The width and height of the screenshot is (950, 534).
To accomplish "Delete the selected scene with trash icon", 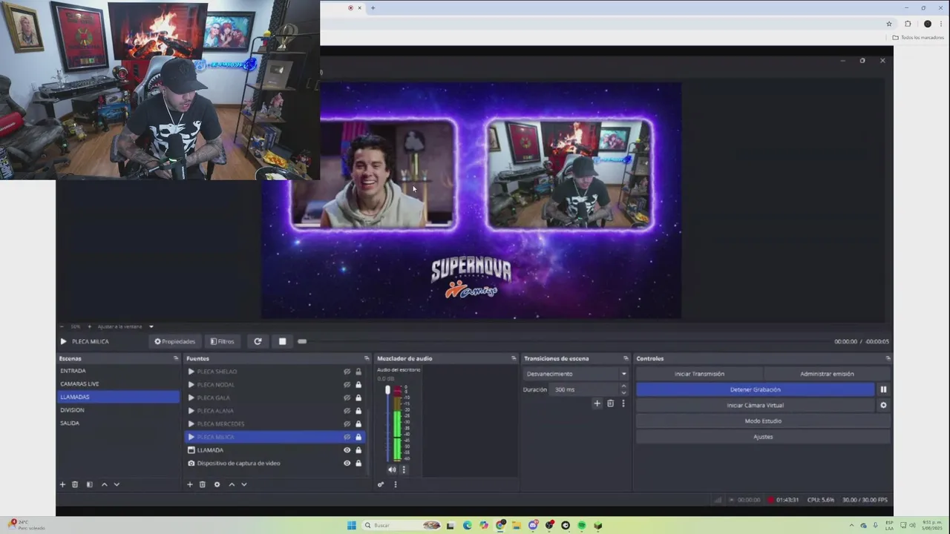I will tap(75, 484).
